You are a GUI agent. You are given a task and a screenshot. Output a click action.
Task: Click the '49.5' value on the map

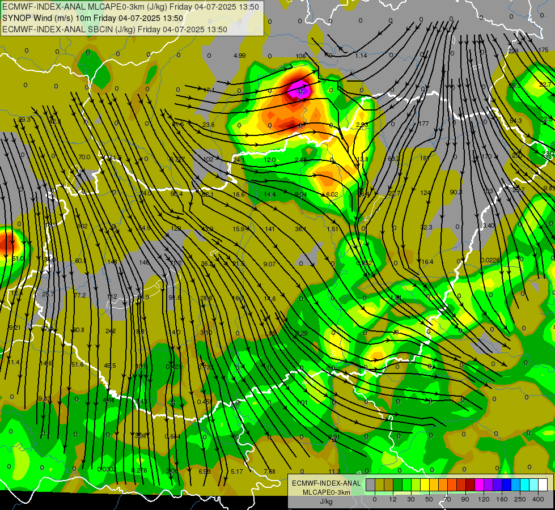coord(110,365)
